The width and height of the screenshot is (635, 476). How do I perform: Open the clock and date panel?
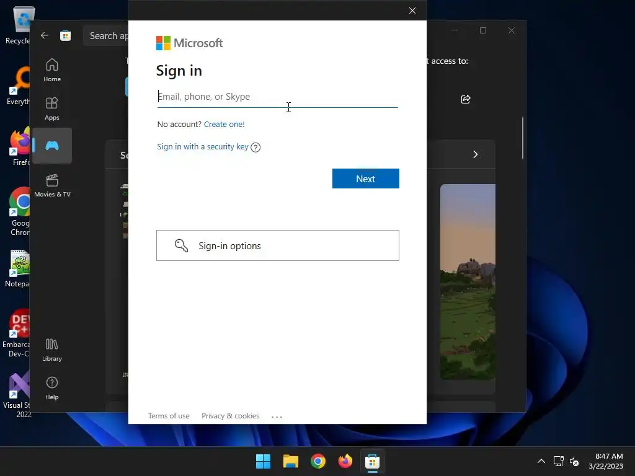tap(606, 461)
